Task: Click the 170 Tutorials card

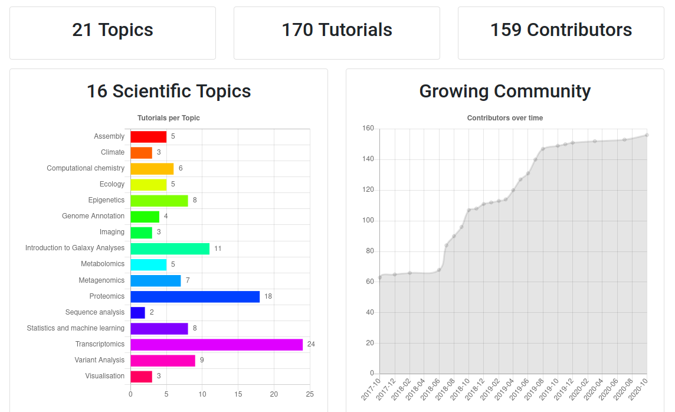Action: click(x=337, y=32)
